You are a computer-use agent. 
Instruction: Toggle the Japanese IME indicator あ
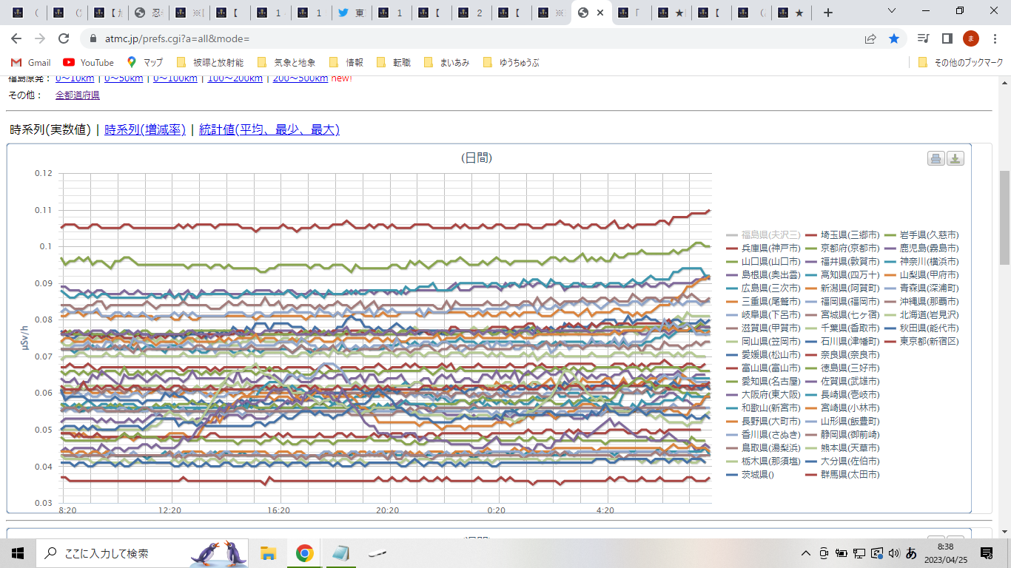pos(911,552)
